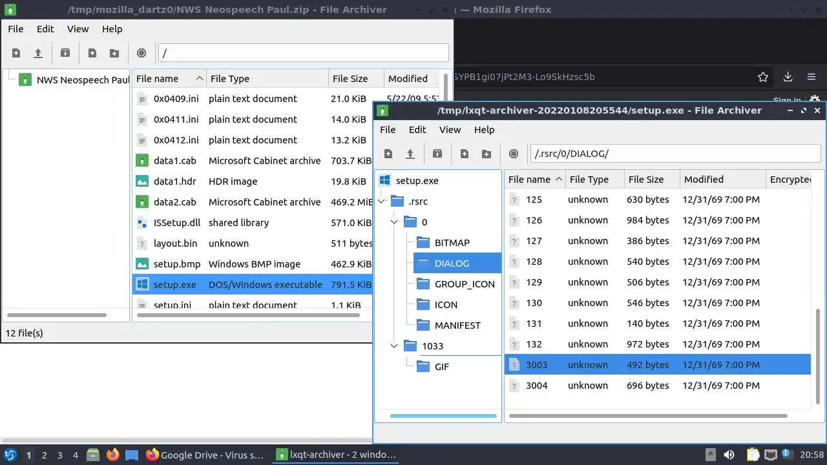Click horizontal scrollbar under zip file list
The width and height of the screenshot is (827, 465).
[248, 315]
